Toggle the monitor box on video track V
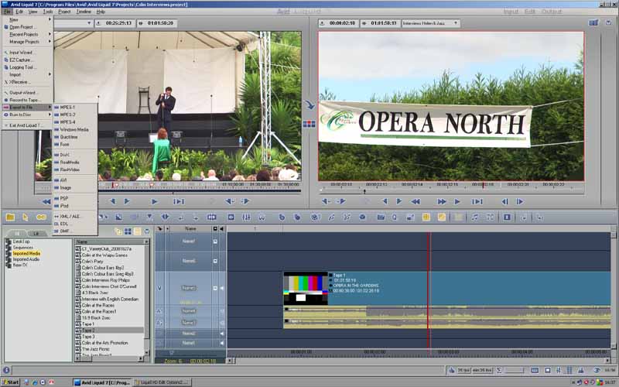The height and width of the screenshot is (387, 619). tap(215, 288)
